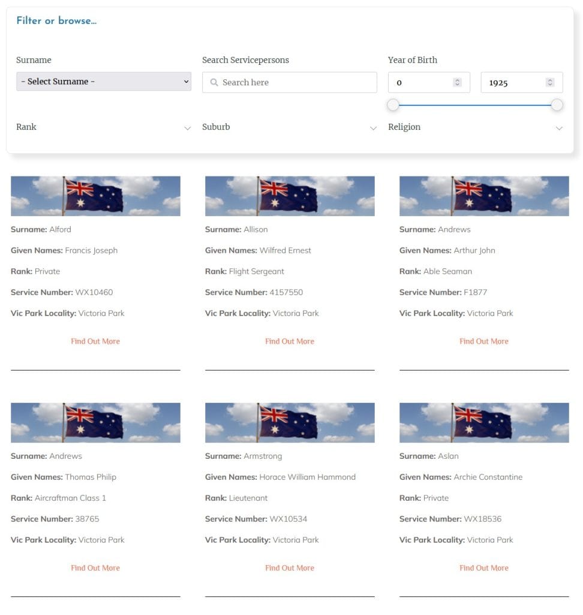Open Find Out More for Armstrong
Image resolution: width=583 pixels, height=615 pixels.
[x=290, y=568]
